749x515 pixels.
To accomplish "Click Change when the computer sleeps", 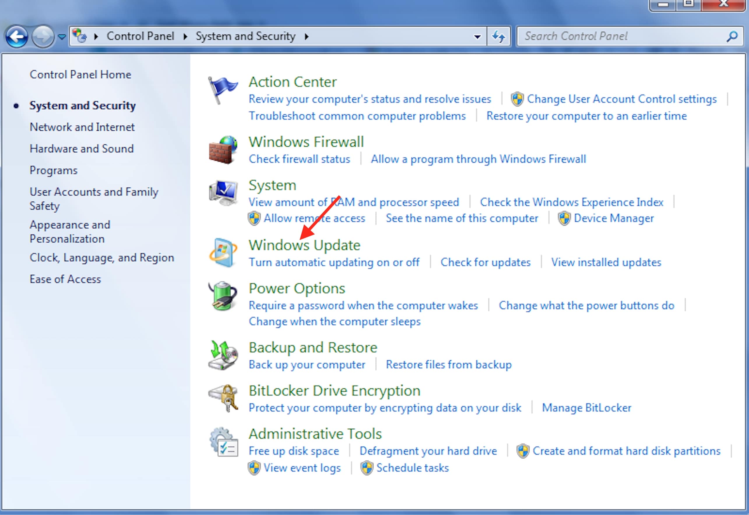I will pos(335,322).
